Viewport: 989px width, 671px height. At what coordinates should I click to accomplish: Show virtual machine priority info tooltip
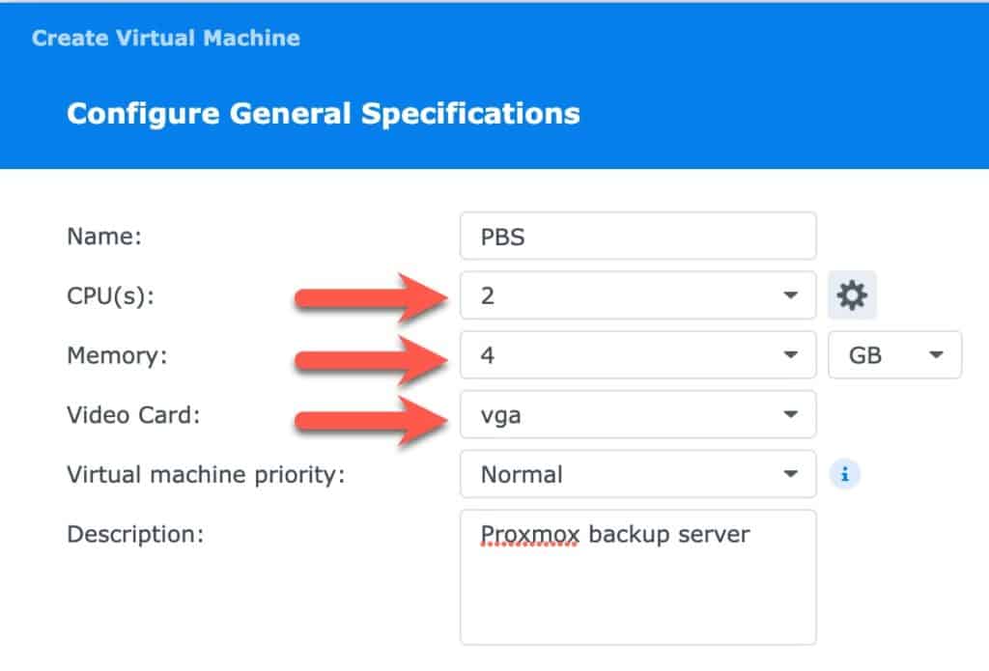pos(844,474)
